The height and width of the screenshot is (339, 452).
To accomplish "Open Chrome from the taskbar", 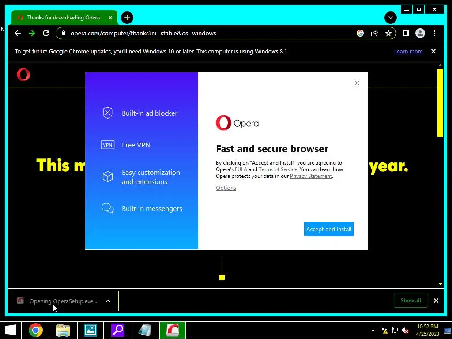I will coord(36,330).
